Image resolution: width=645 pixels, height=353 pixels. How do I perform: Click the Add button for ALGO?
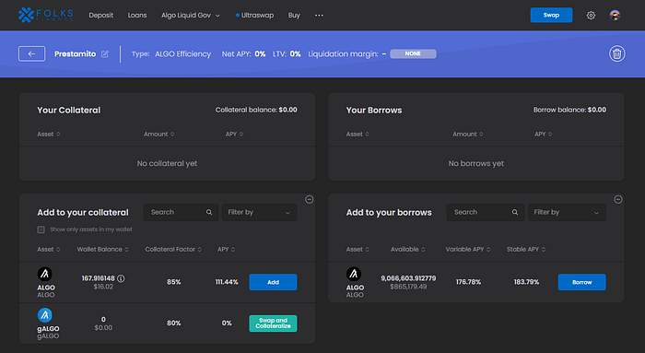click(273, 282)
